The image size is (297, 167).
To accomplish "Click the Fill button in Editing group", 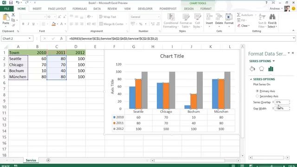I will coord(242,20).
